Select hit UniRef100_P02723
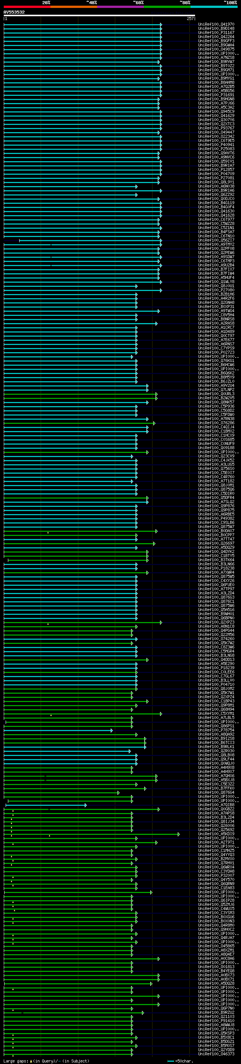Image resolution: width=241 pixels, height=1064 pixels. pyautogui.click(x=216, y=352)
